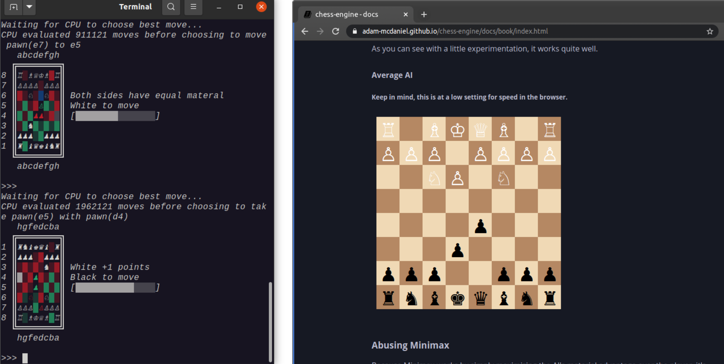Select the white rook in top-right corner

(x=550, y=130)
